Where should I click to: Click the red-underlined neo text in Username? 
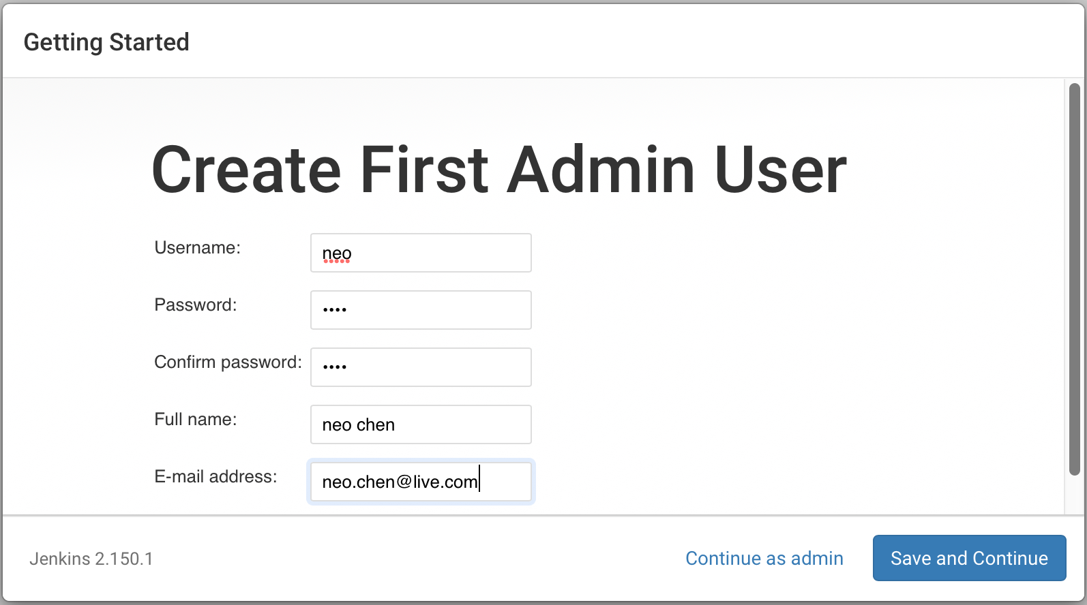pos(337,253)
